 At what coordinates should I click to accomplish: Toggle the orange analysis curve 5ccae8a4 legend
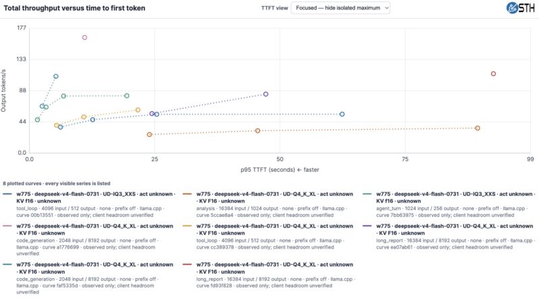(270, 204)
